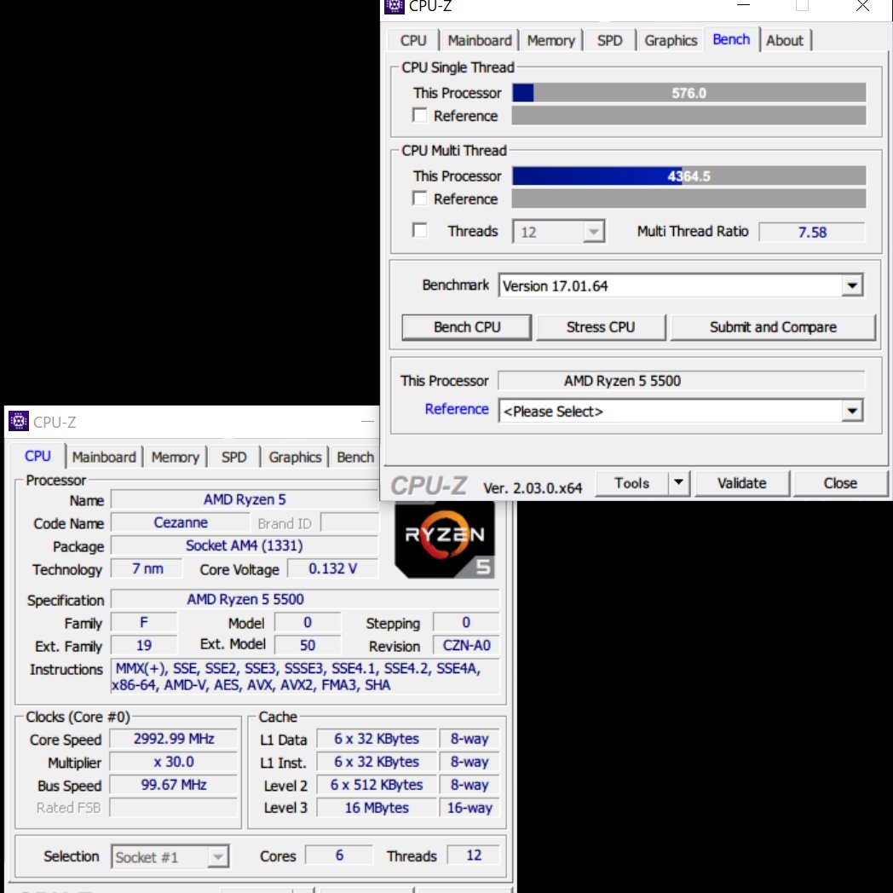893x893 pixels.
Task: Click the single thread Reference bar
Action: click(689, 116)
